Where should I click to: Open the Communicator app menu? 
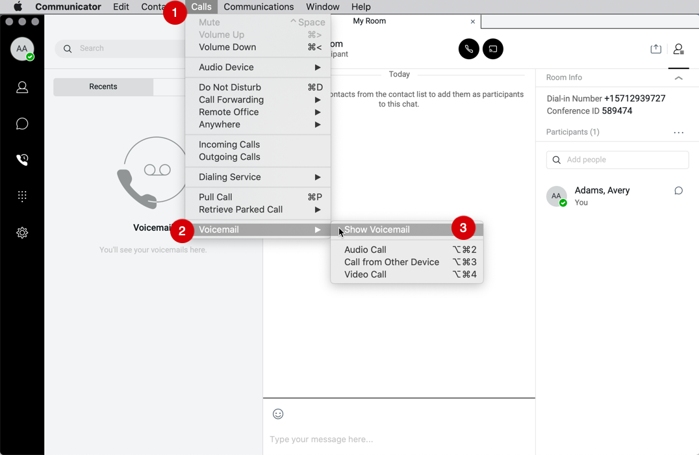point(68,6)
